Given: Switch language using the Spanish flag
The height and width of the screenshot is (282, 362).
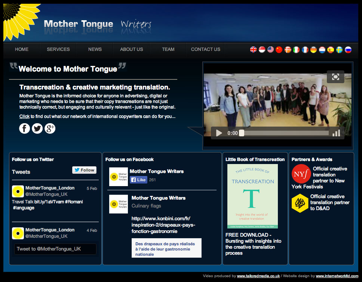Looking at the screenshot, I should [x=331, y=49].
